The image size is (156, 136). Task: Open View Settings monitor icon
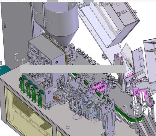[118, 4]
